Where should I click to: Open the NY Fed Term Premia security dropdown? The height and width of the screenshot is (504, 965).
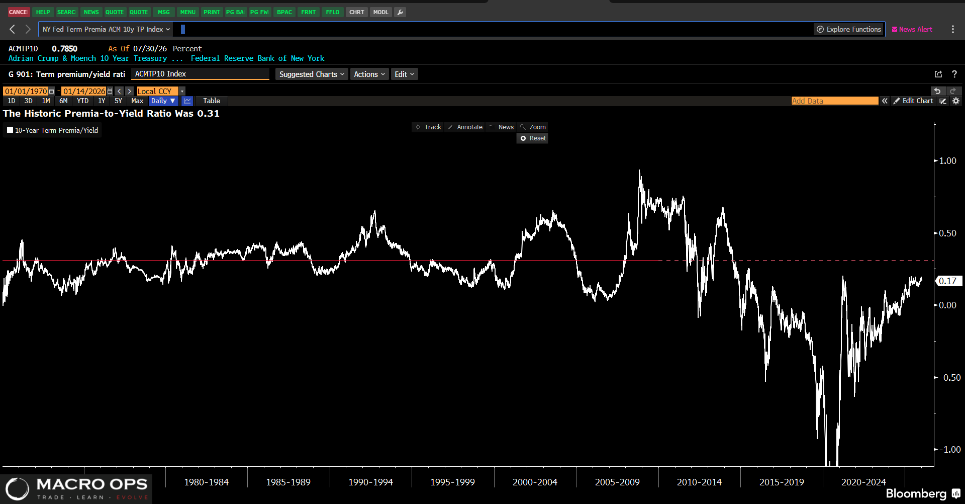point(106,29)
